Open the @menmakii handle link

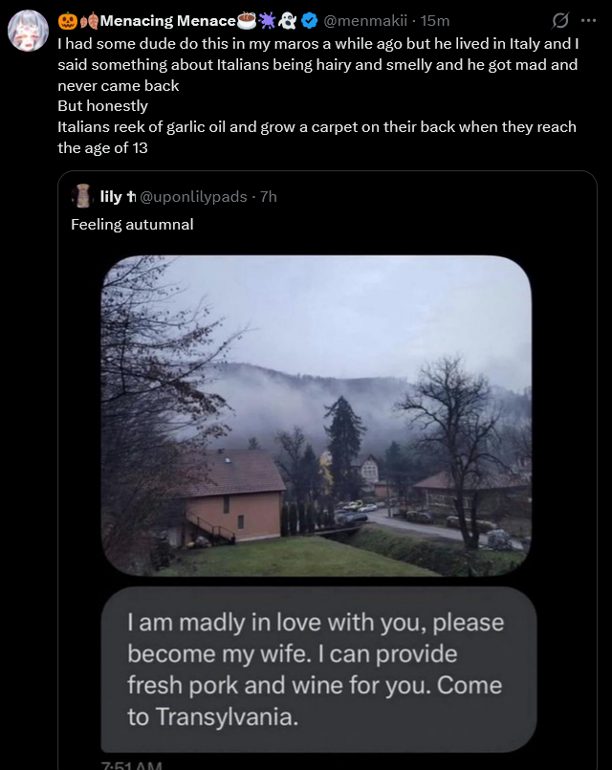tap(365, 21)
